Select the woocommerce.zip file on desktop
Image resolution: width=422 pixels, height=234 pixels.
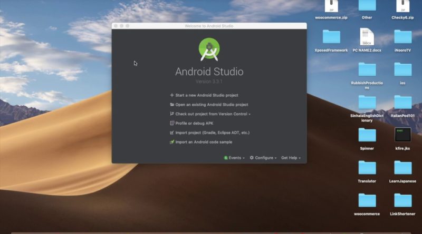point(331,10)
